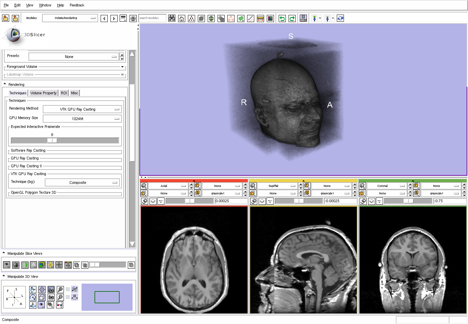Click the yellow crosshair slice icon
This screenshot has height=324, width=468.
tap(50, 265)
